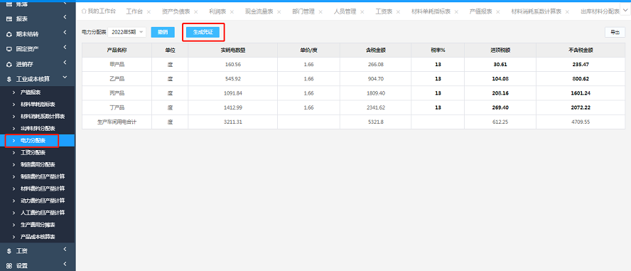Screen dimensions: 631x271
Task: Open the tab overflow dropdown arrow
Action: point(626,11)
